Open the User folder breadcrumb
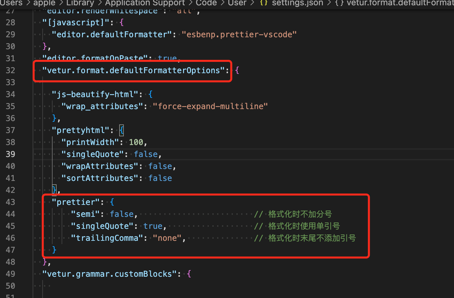Screen dimensions: 454x298 tap(237, 3)
